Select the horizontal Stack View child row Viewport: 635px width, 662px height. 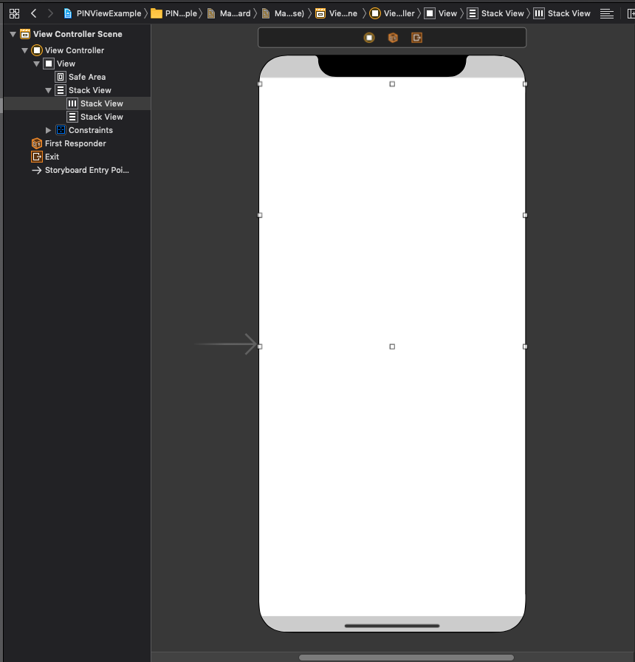(x=78, y=103)
